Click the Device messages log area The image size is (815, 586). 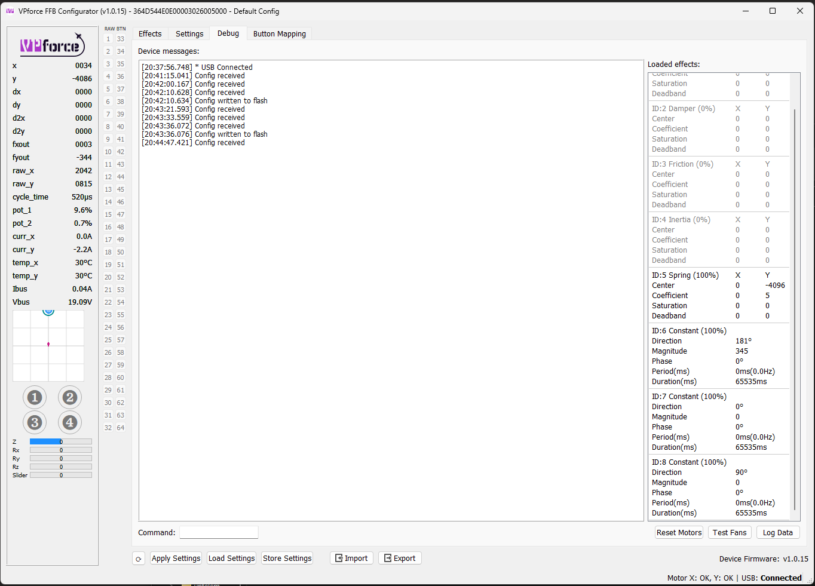tap(391, 290)
